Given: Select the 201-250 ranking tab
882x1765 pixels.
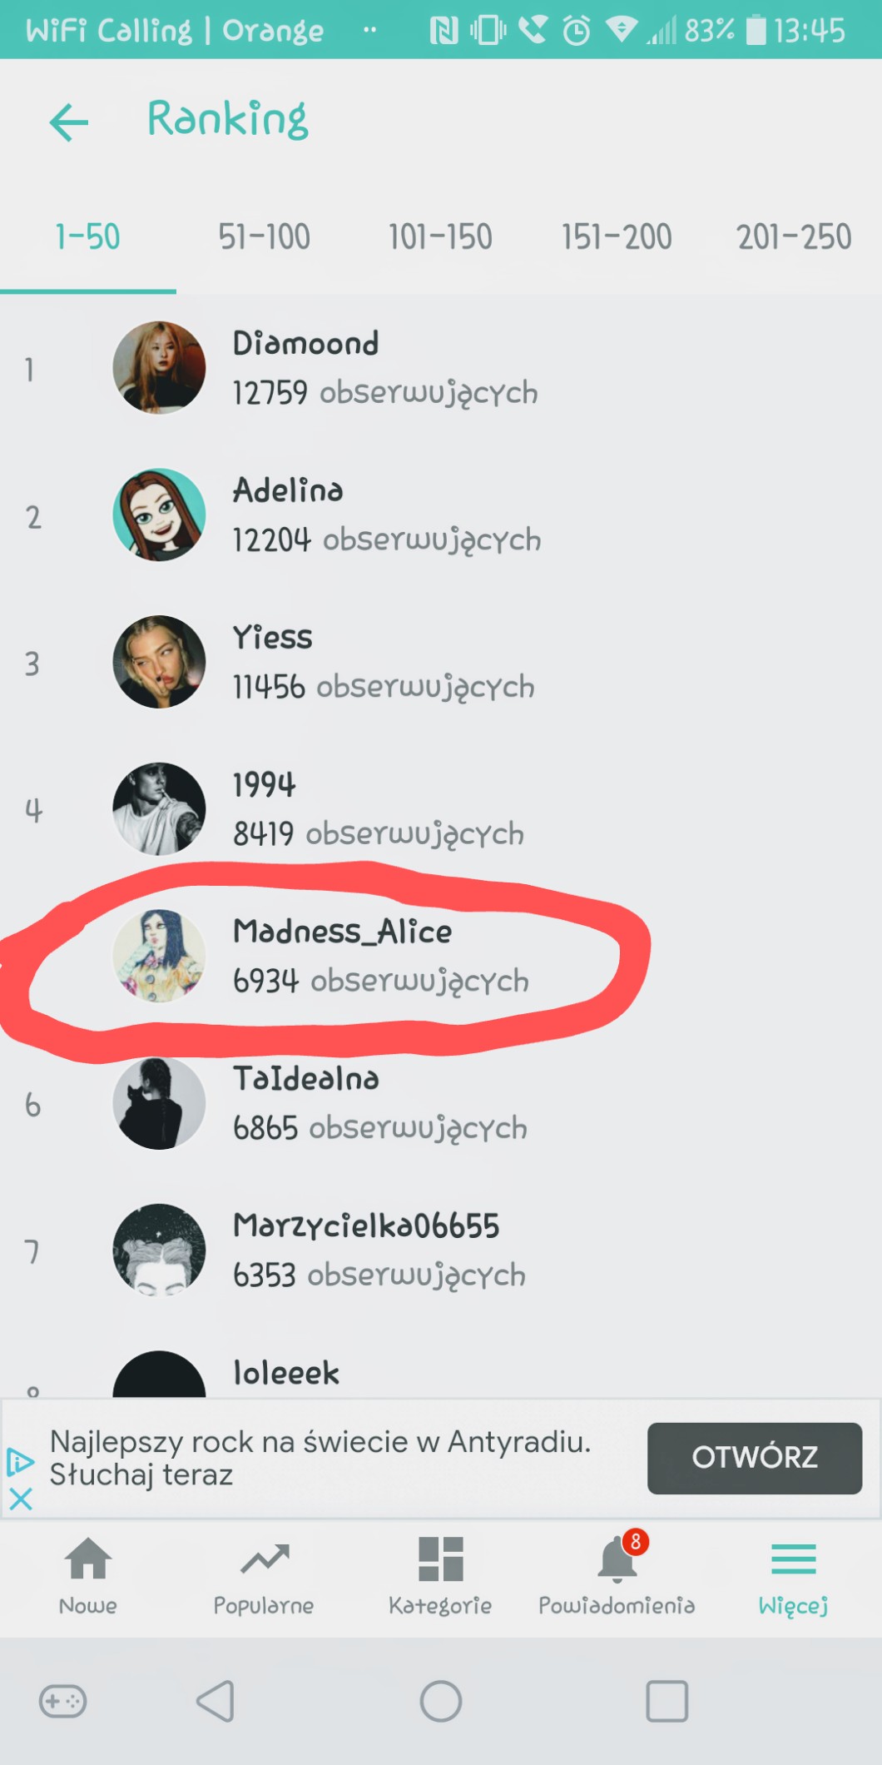Looking at the screenshot, I should tap(794, 237).
